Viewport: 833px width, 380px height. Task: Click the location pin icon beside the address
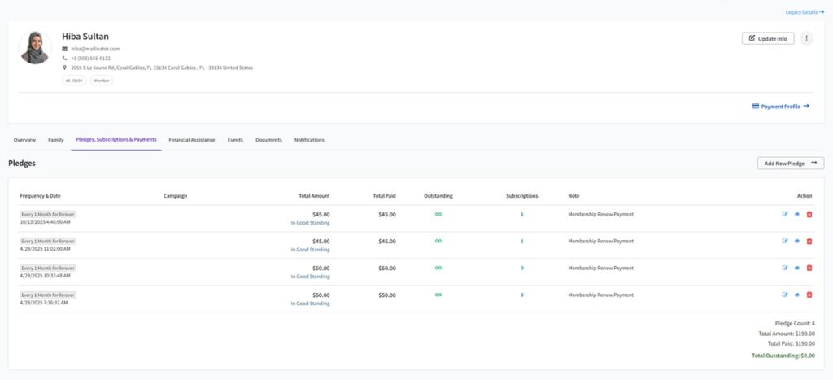65,68
